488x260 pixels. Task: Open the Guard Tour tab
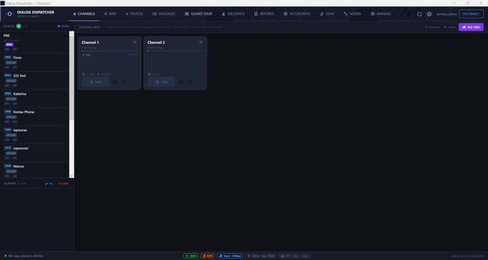[198, 14]
